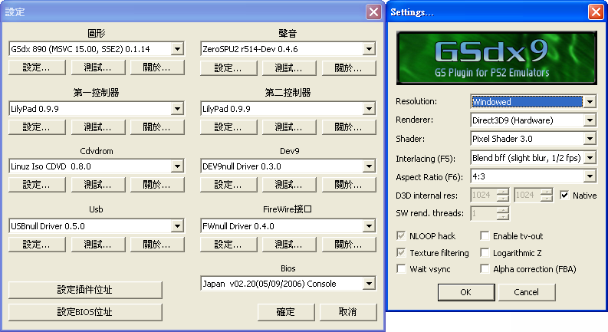Image resolution: width=608 pixels, height=332 pixels.
Task: Click the 測試... button under 聲音
Action: [x=289, y=68]
